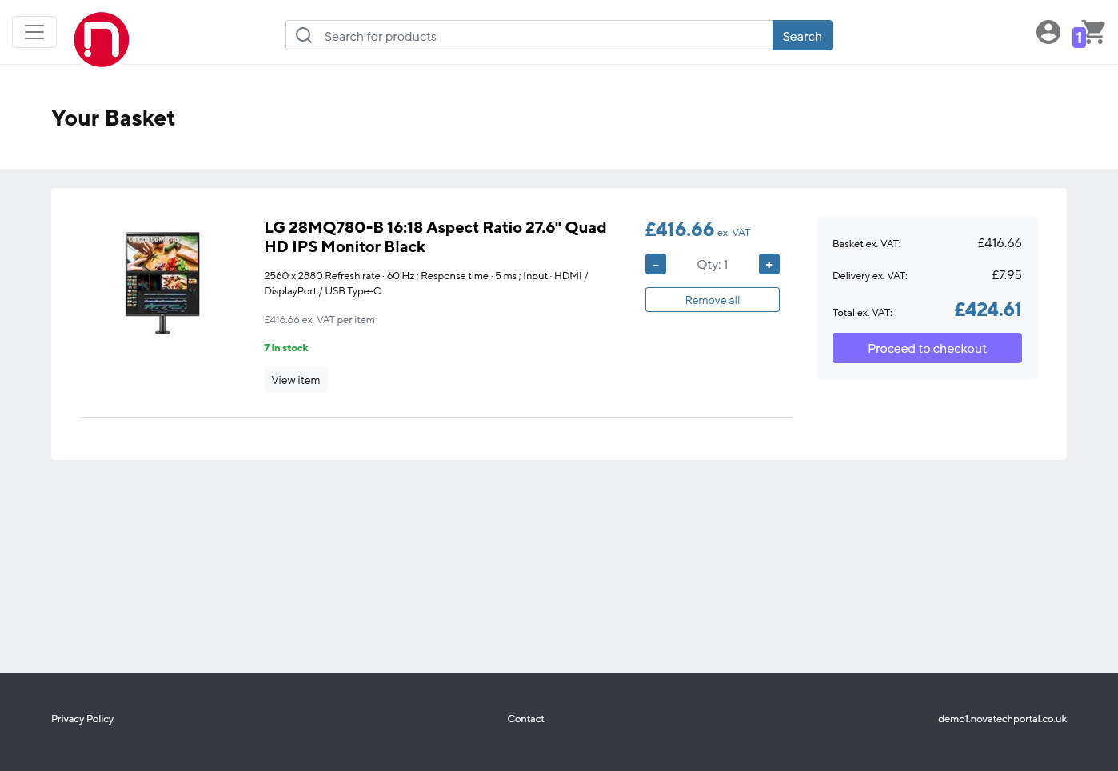Click the red Novatech logo
The width and height of the screenshot is (1118, 771).
click(x=102, y=39)
